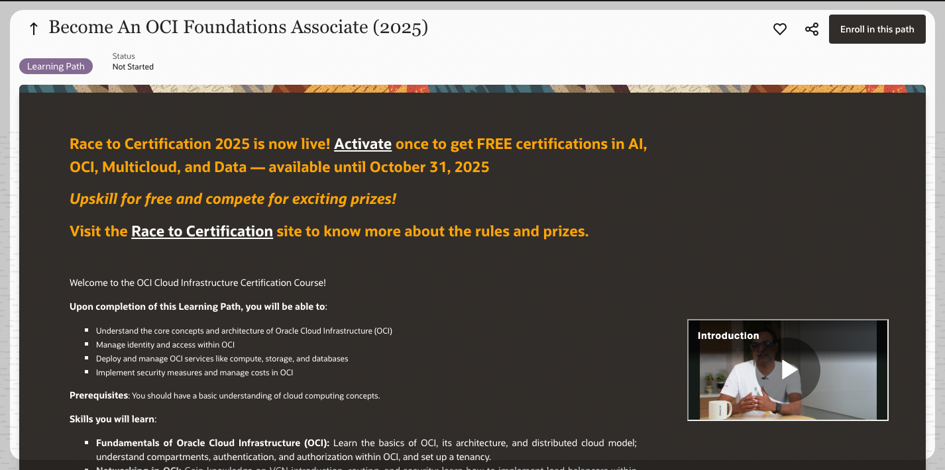This screenshot has height=470, width=945.
Task: Click the Not Started status text
Action: coord(133,67)
